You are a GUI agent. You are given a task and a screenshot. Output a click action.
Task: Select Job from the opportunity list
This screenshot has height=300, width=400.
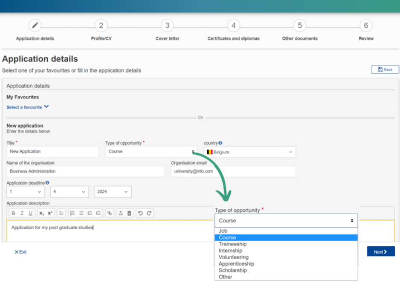(286, 231)
